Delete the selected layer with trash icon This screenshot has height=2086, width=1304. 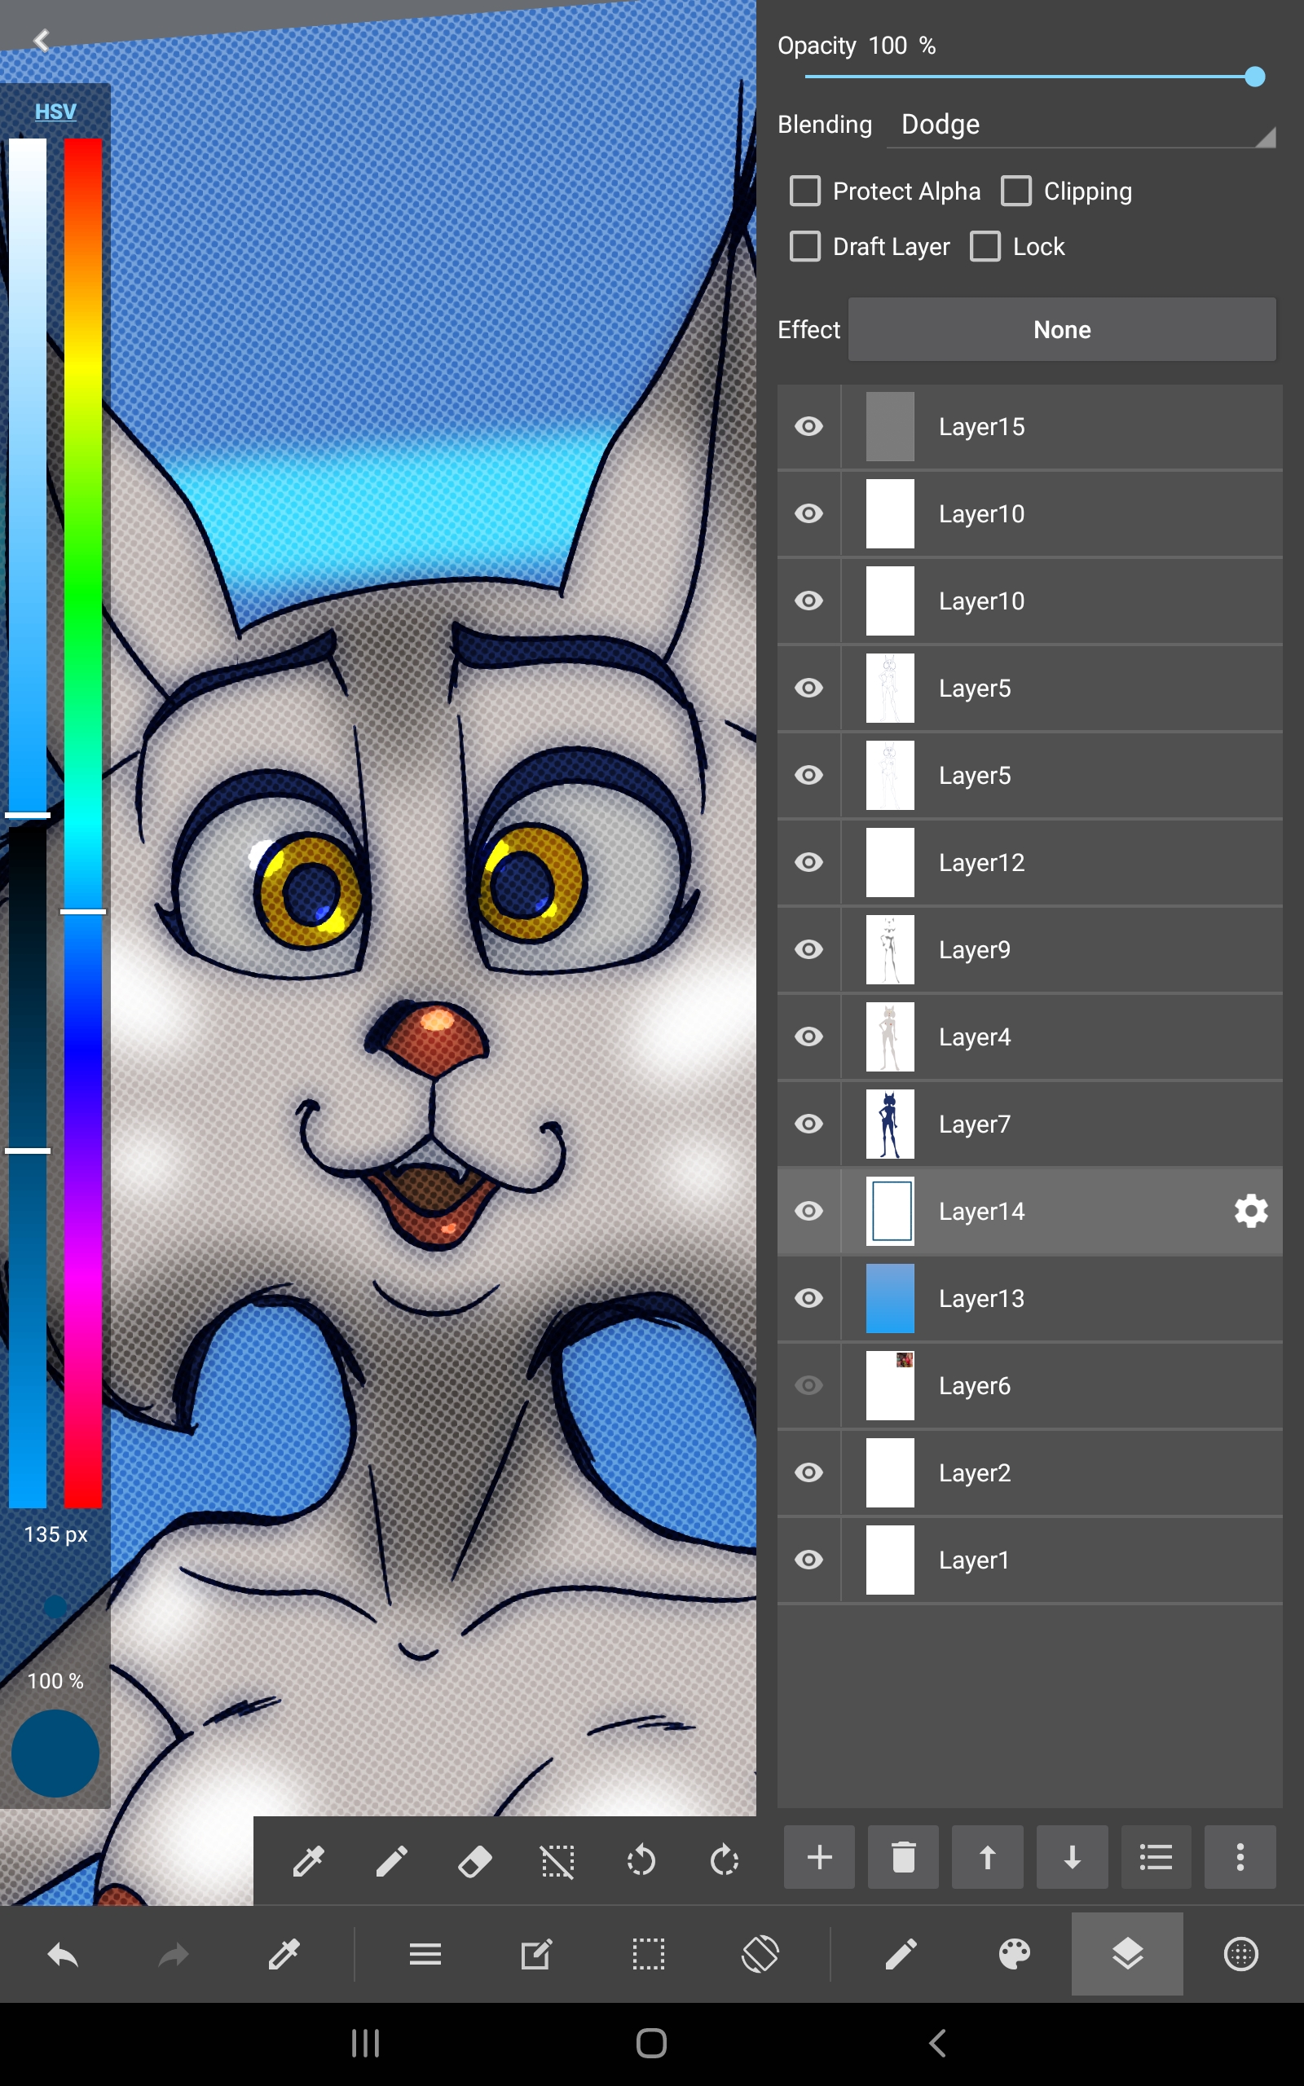pyautogui.click(x=902, y=1857)
